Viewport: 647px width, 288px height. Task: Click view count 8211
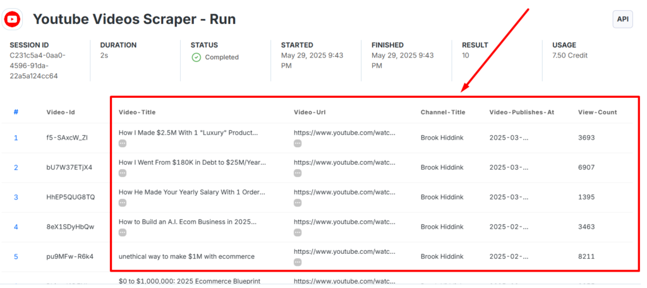tap(586, 256)
